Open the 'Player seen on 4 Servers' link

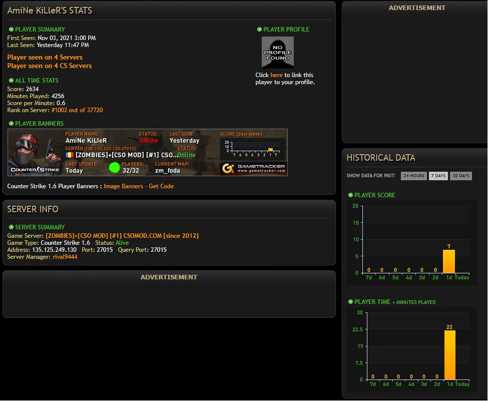(45, 57)
